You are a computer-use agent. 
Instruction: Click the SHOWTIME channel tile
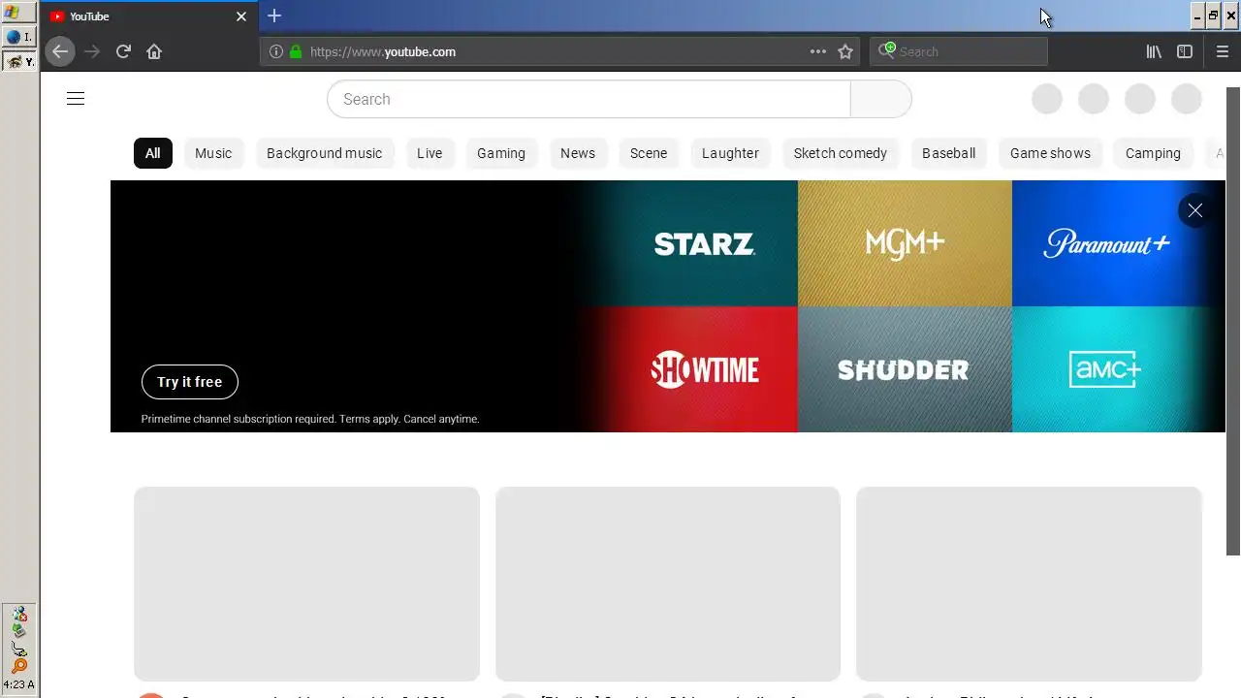point(704,369)
